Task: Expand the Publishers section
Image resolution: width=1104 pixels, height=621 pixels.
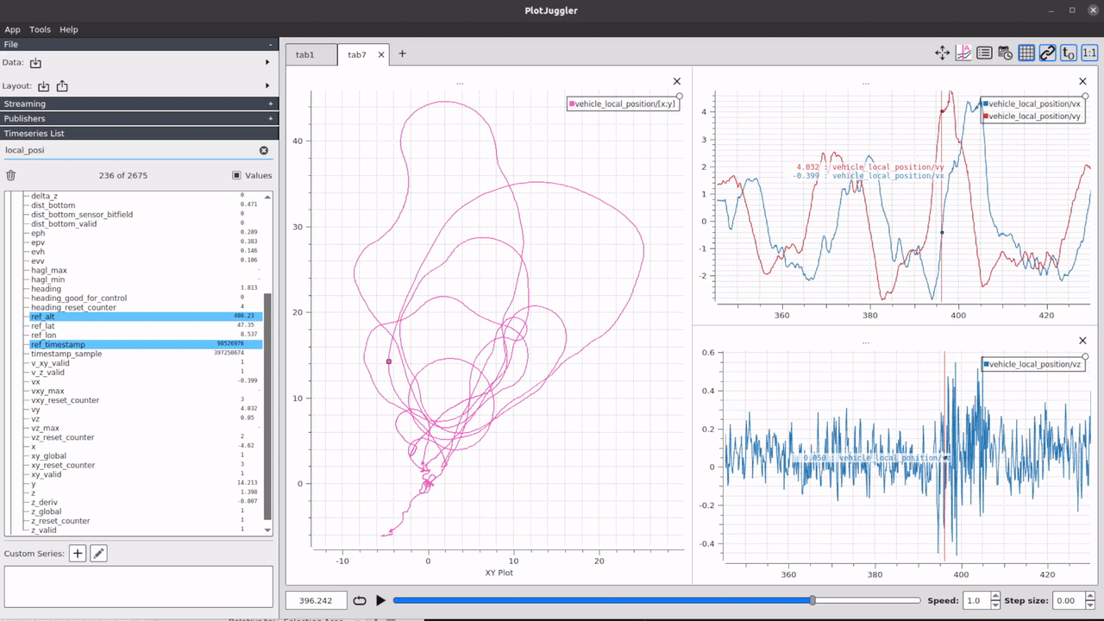Action: pyautogui.click(x=270, y=118)
